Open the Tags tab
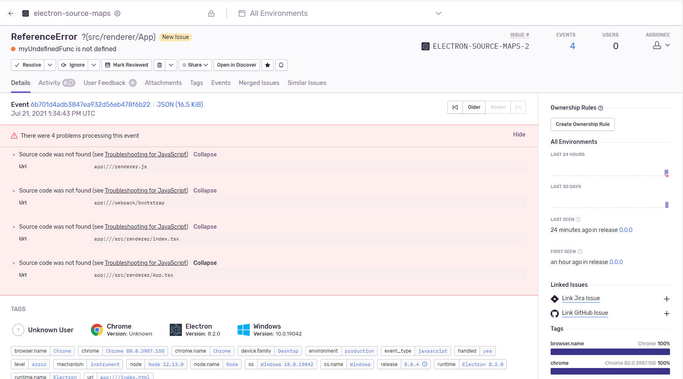This screenshot has width=683, height=379. pos(197,83)
